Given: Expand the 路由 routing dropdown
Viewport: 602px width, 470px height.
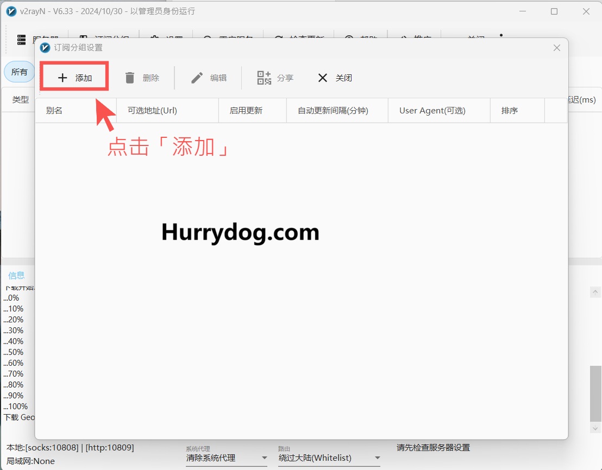Looking at the screenshot, I should pyautogui.click(x=377, y=458).
